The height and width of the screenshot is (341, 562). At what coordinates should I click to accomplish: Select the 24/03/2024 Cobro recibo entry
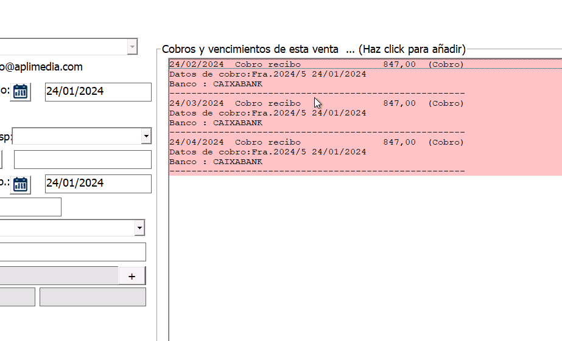pos(268,104)
